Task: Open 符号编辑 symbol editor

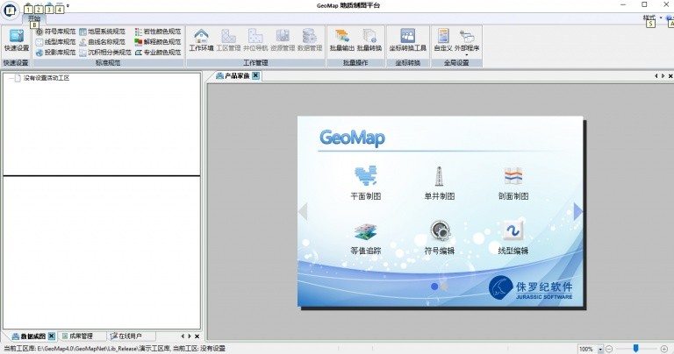Action: click(440, 237)
